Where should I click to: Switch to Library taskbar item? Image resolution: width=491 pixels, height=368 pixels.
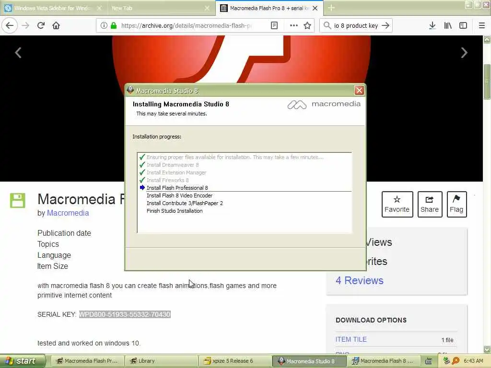coord(161,361)
